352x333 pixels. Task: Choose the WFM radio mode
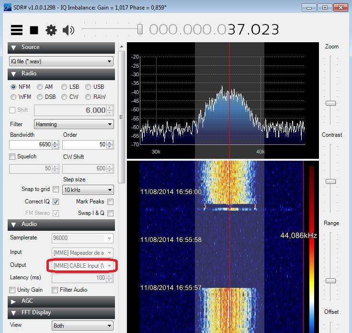13,97
